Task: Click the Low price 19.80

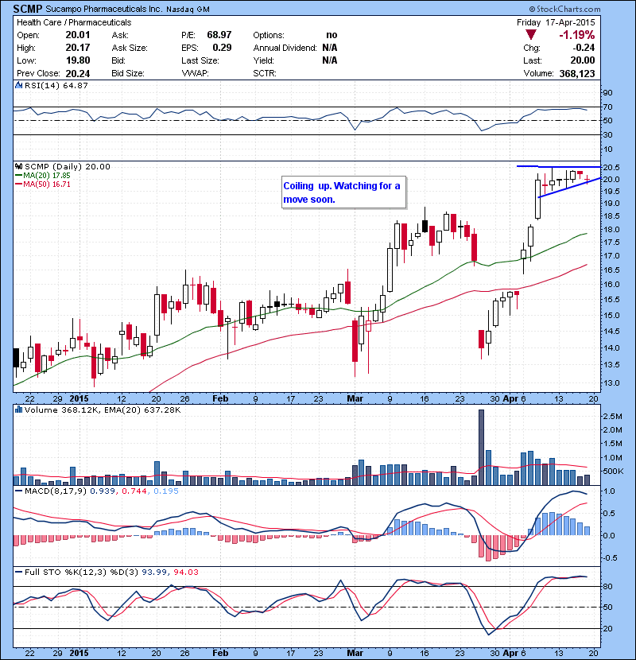Action: [77, 60]
